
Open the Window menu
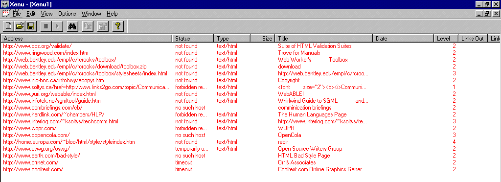(91, 14)
